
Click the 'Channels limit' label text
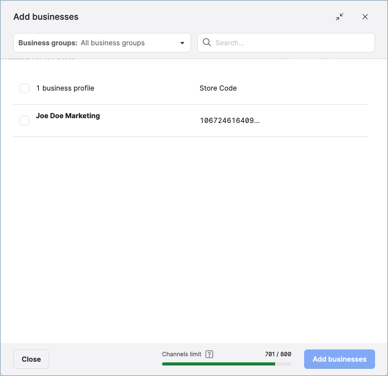pos(182,354)
